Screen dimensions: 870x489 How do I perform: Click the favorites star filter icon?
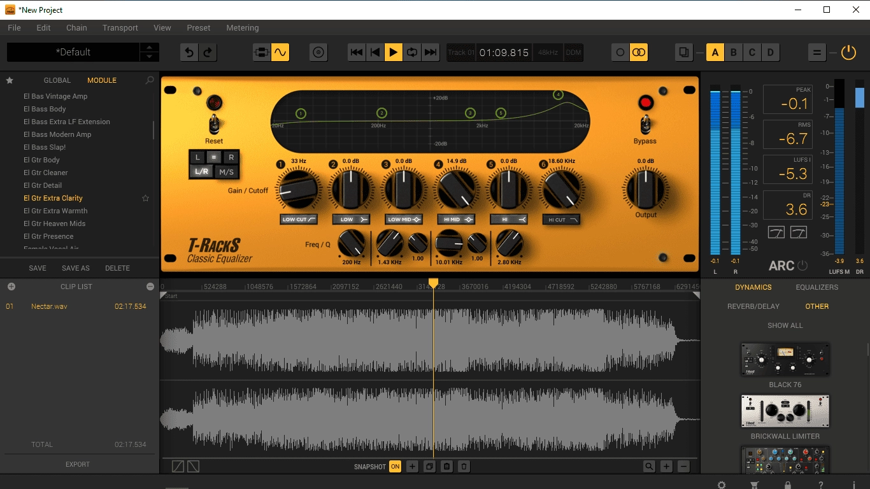[10, 80]
